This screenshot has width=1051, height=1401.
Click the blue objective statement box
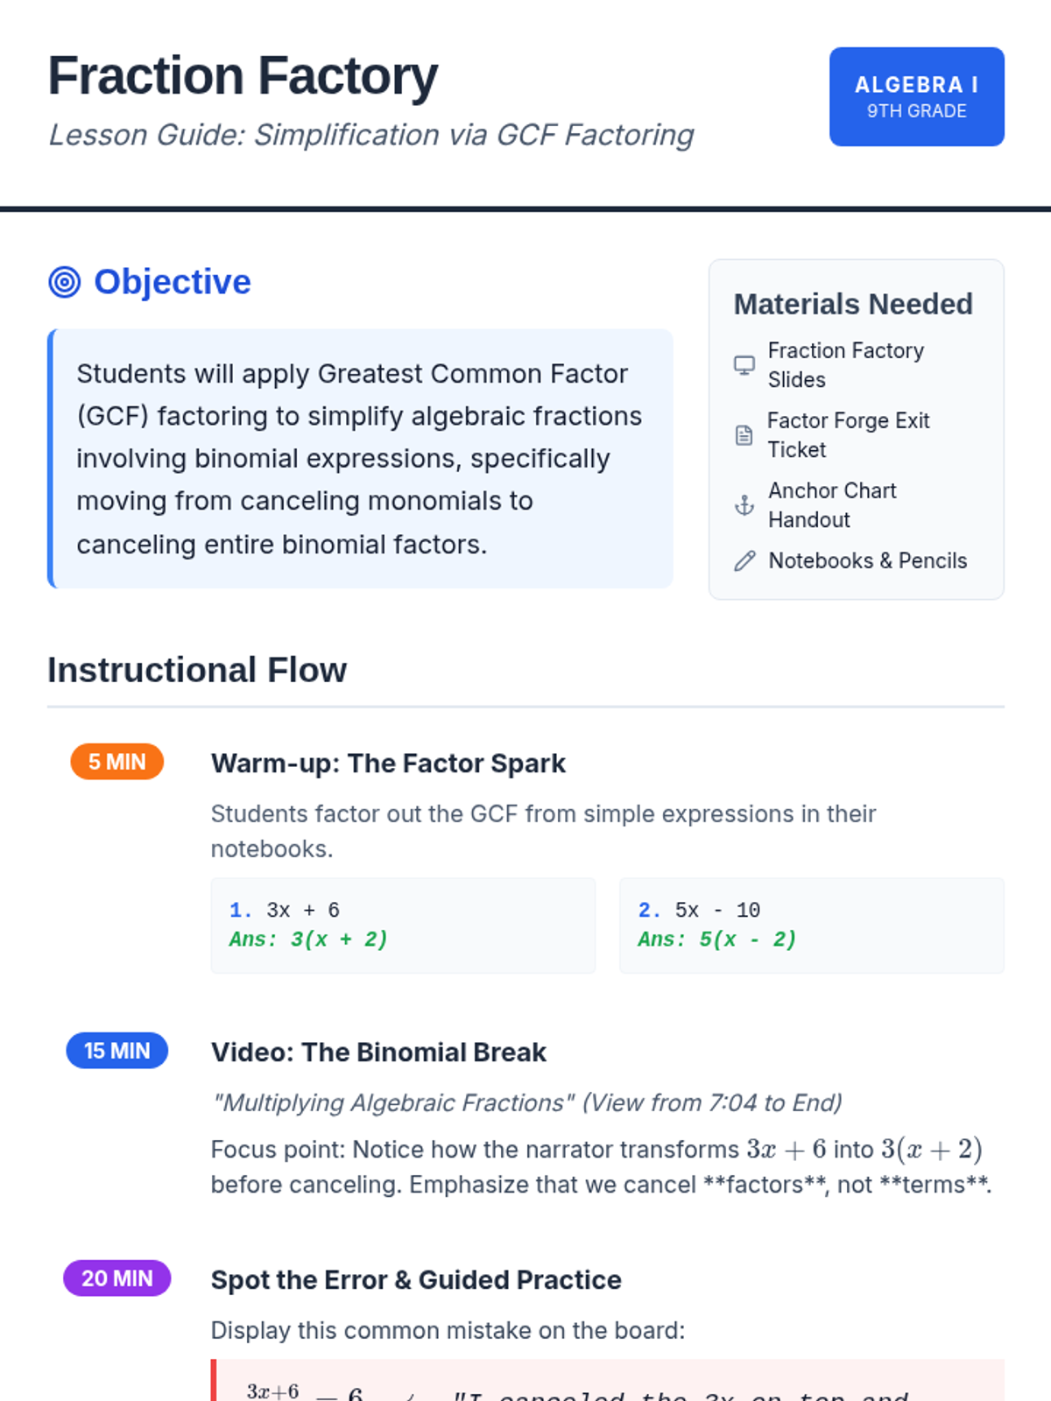tap(361, 458)
